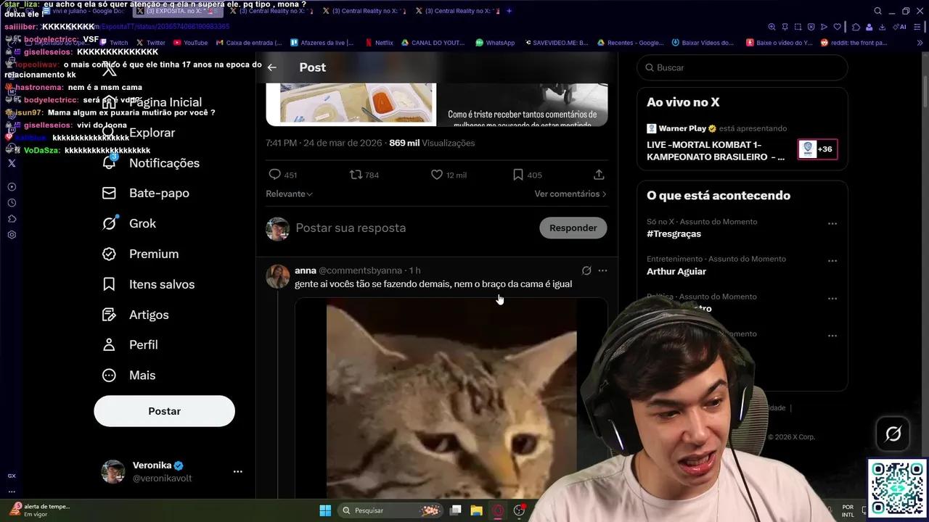Viewport: 929px width, 522px height.
Task: Open OBS Studio from the taskbar
Action: coord(519,510)
